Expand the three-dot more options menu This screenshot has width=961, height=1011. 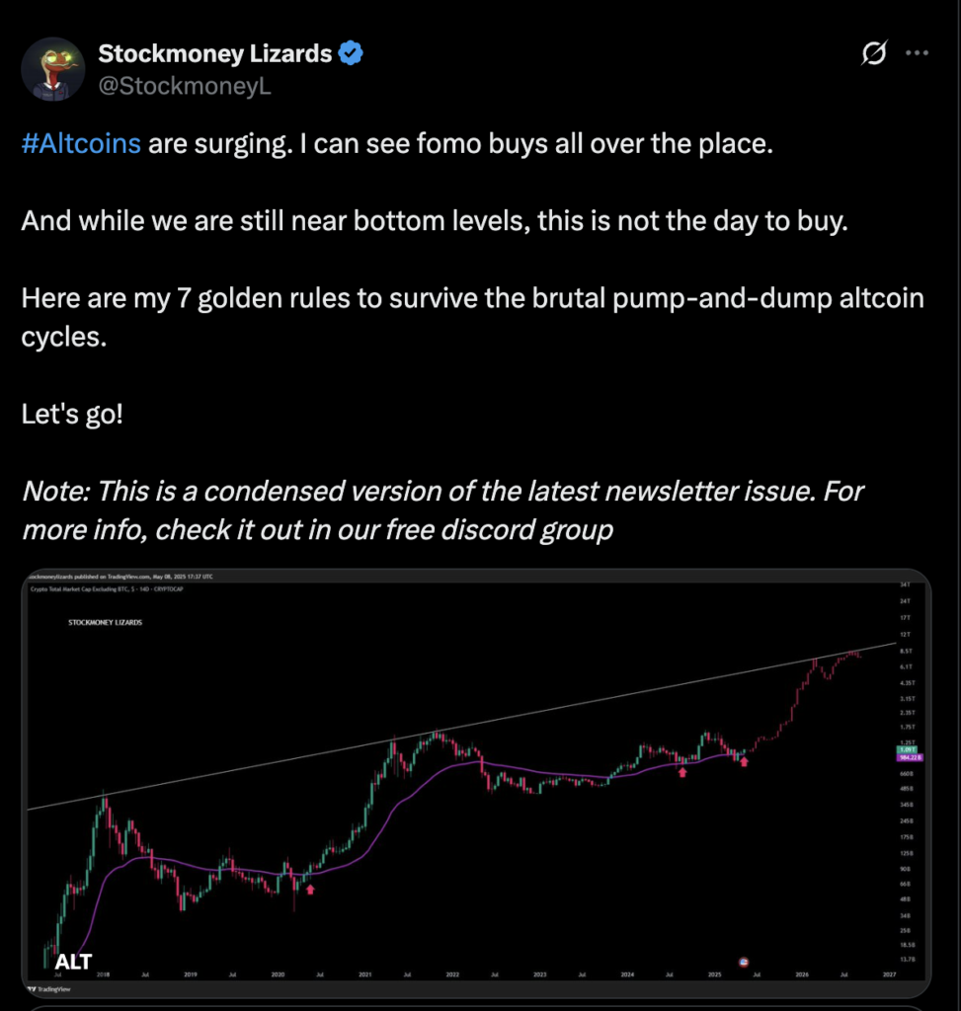[x=917, y=53]
